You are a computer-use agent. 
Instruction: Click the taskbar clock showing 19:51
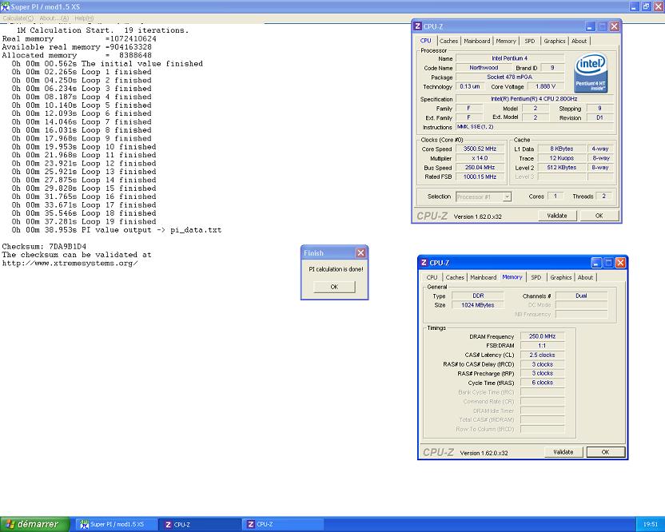pos(650,524)
